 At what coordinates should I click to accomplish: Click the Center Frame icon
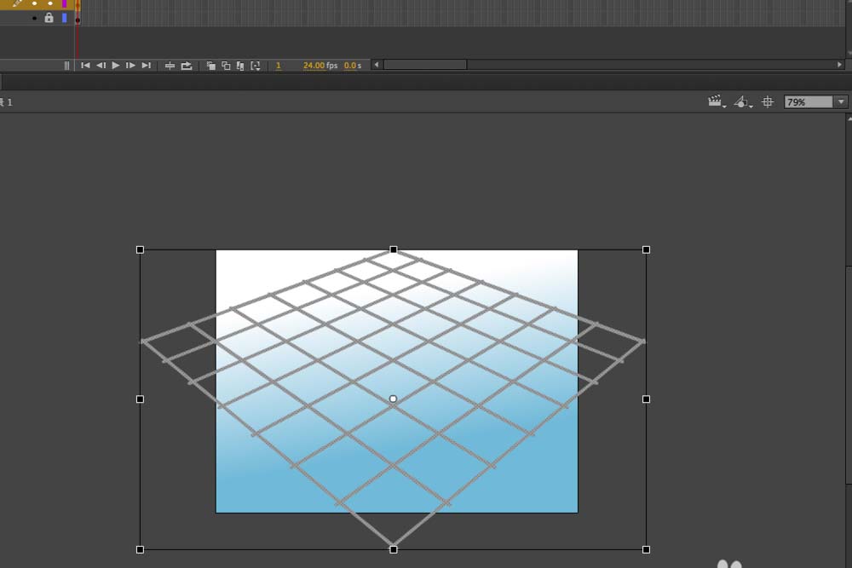[x=170, y=66]
